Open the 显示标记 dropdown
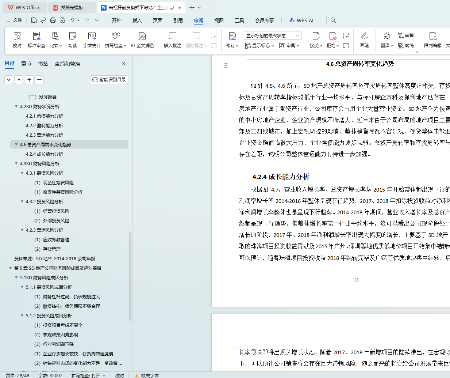450x378 pixels. [259, 46]
